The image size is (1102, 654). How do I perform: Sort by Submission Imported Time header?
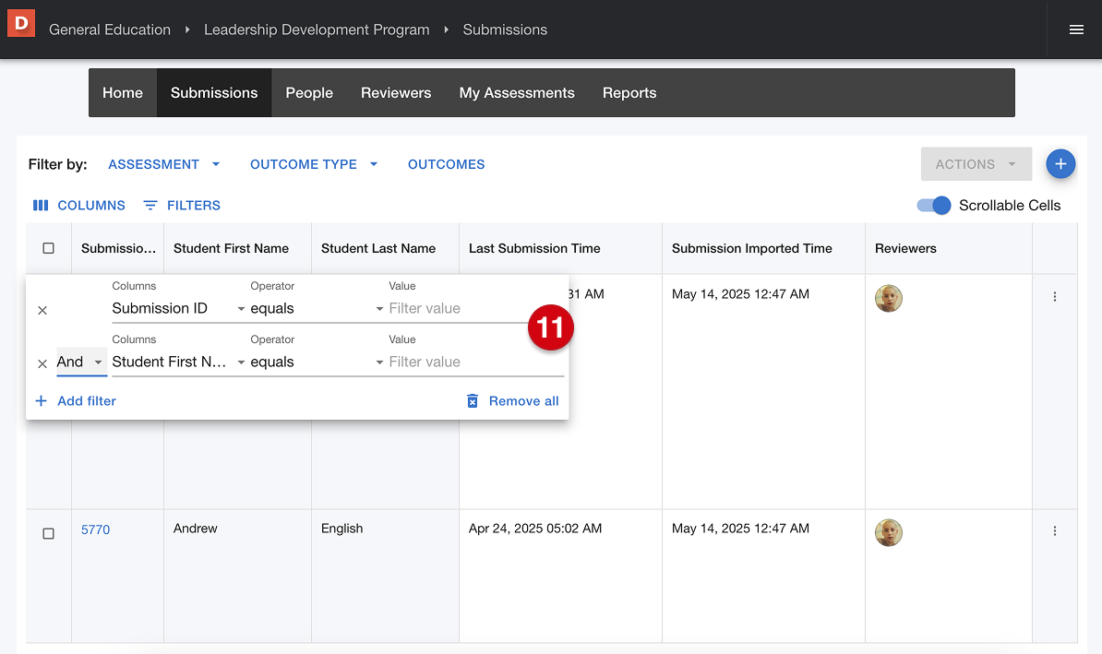coord(751,249)
